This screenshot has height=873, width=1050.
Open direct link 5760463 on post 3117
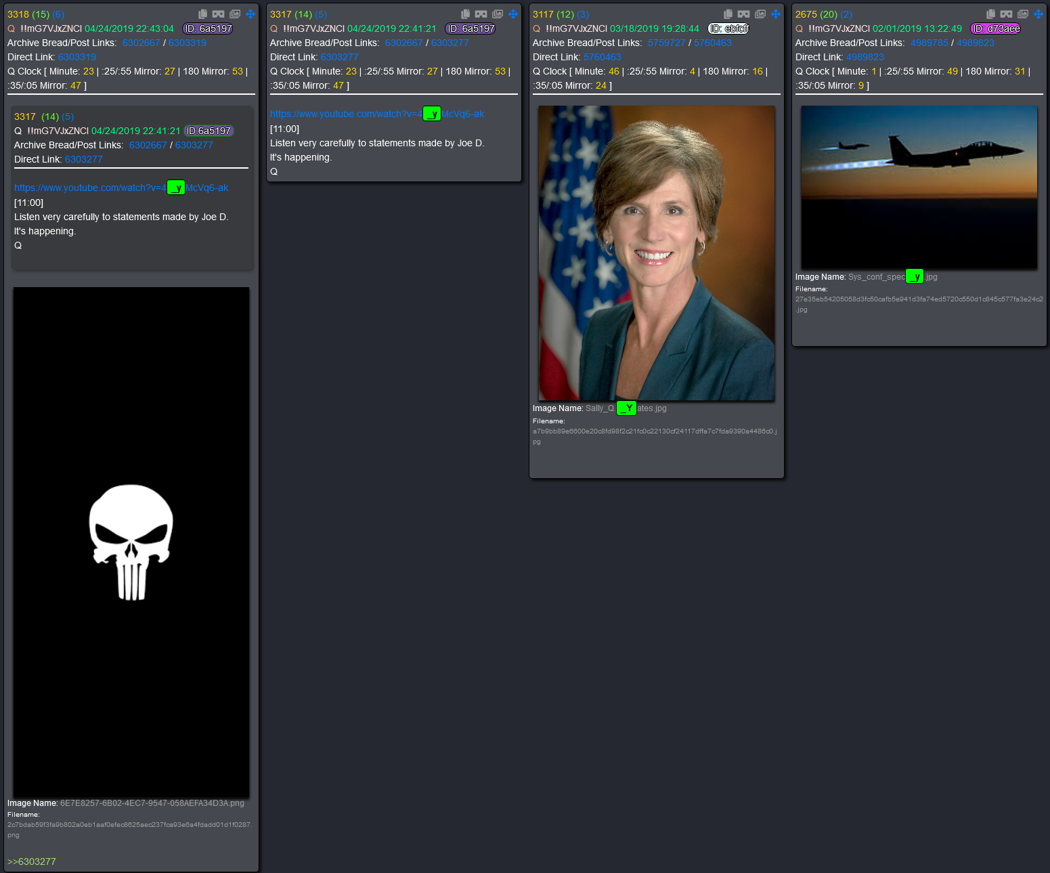click(603, 57)
